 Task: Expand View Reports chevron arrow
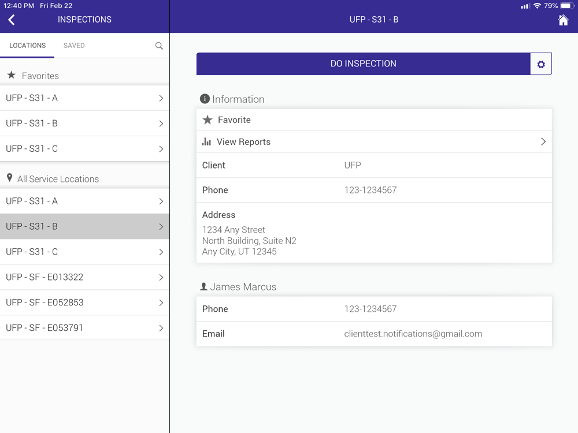[x=543, y=142]
